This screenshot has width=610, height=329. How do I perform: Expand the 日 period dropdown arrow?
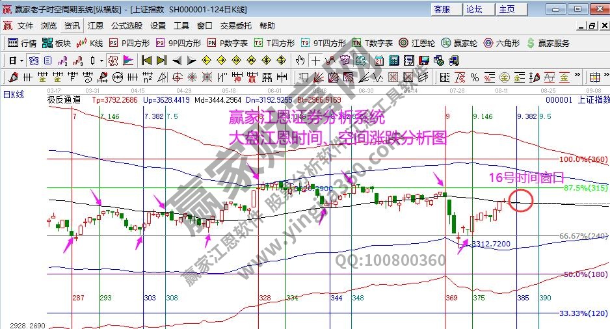21,60
